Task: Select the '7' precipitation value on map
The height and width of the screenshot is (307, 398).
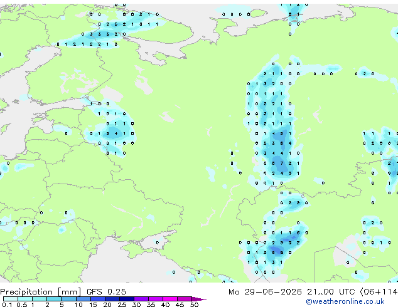Action: tap(281, 163)
